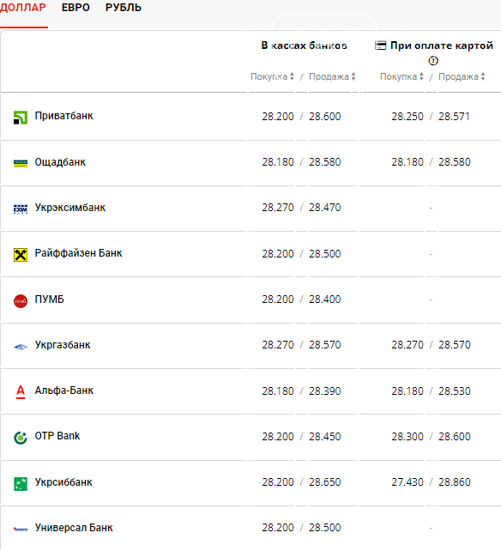Click the OTP Bank logo icon
Viewport: 501px width, 551px height.
pyautogui.click(x=21, y=438)
